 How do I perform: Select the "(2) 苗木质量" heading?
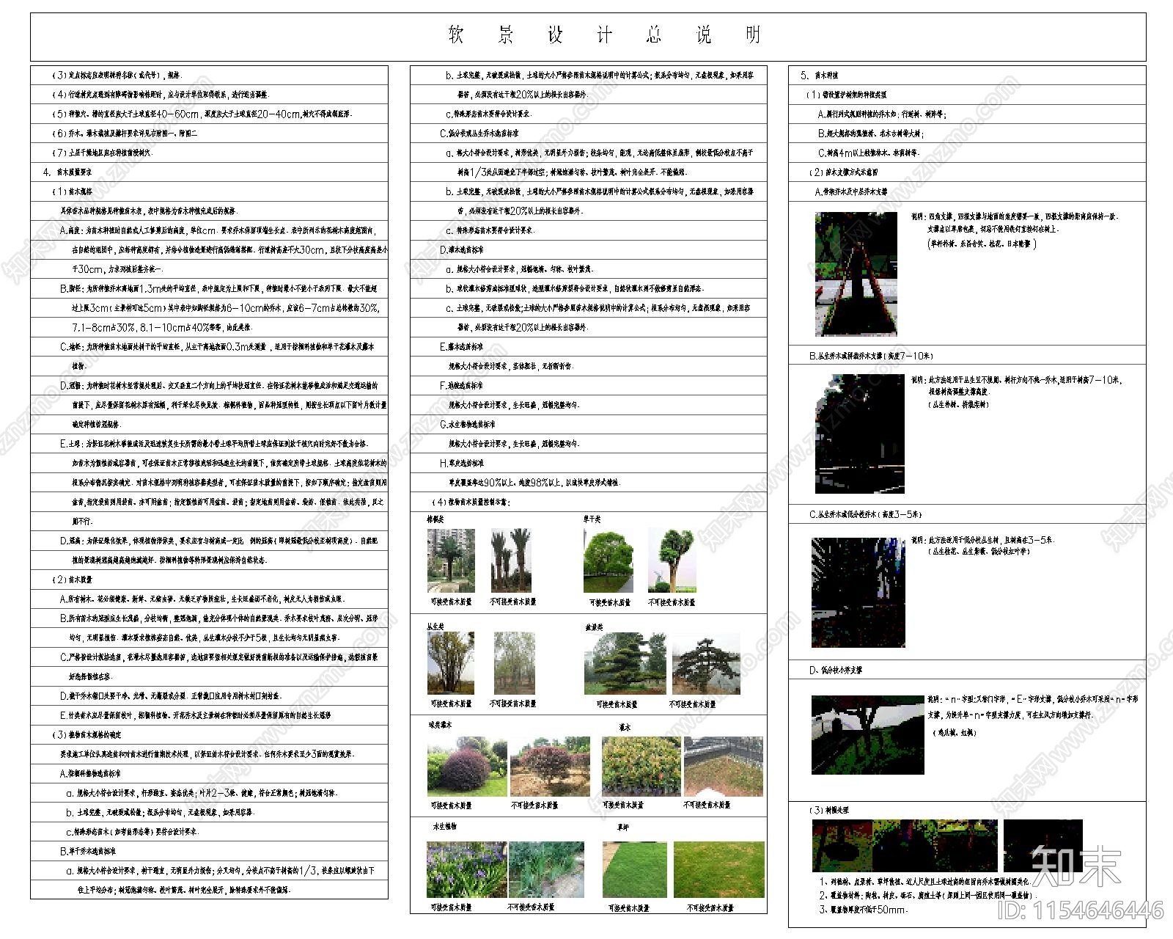[72, 580]
